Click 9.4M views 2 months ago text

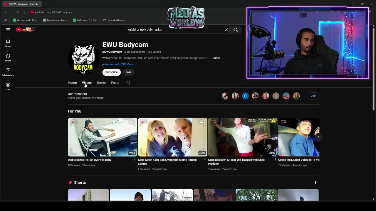click(x=222, y=169)
